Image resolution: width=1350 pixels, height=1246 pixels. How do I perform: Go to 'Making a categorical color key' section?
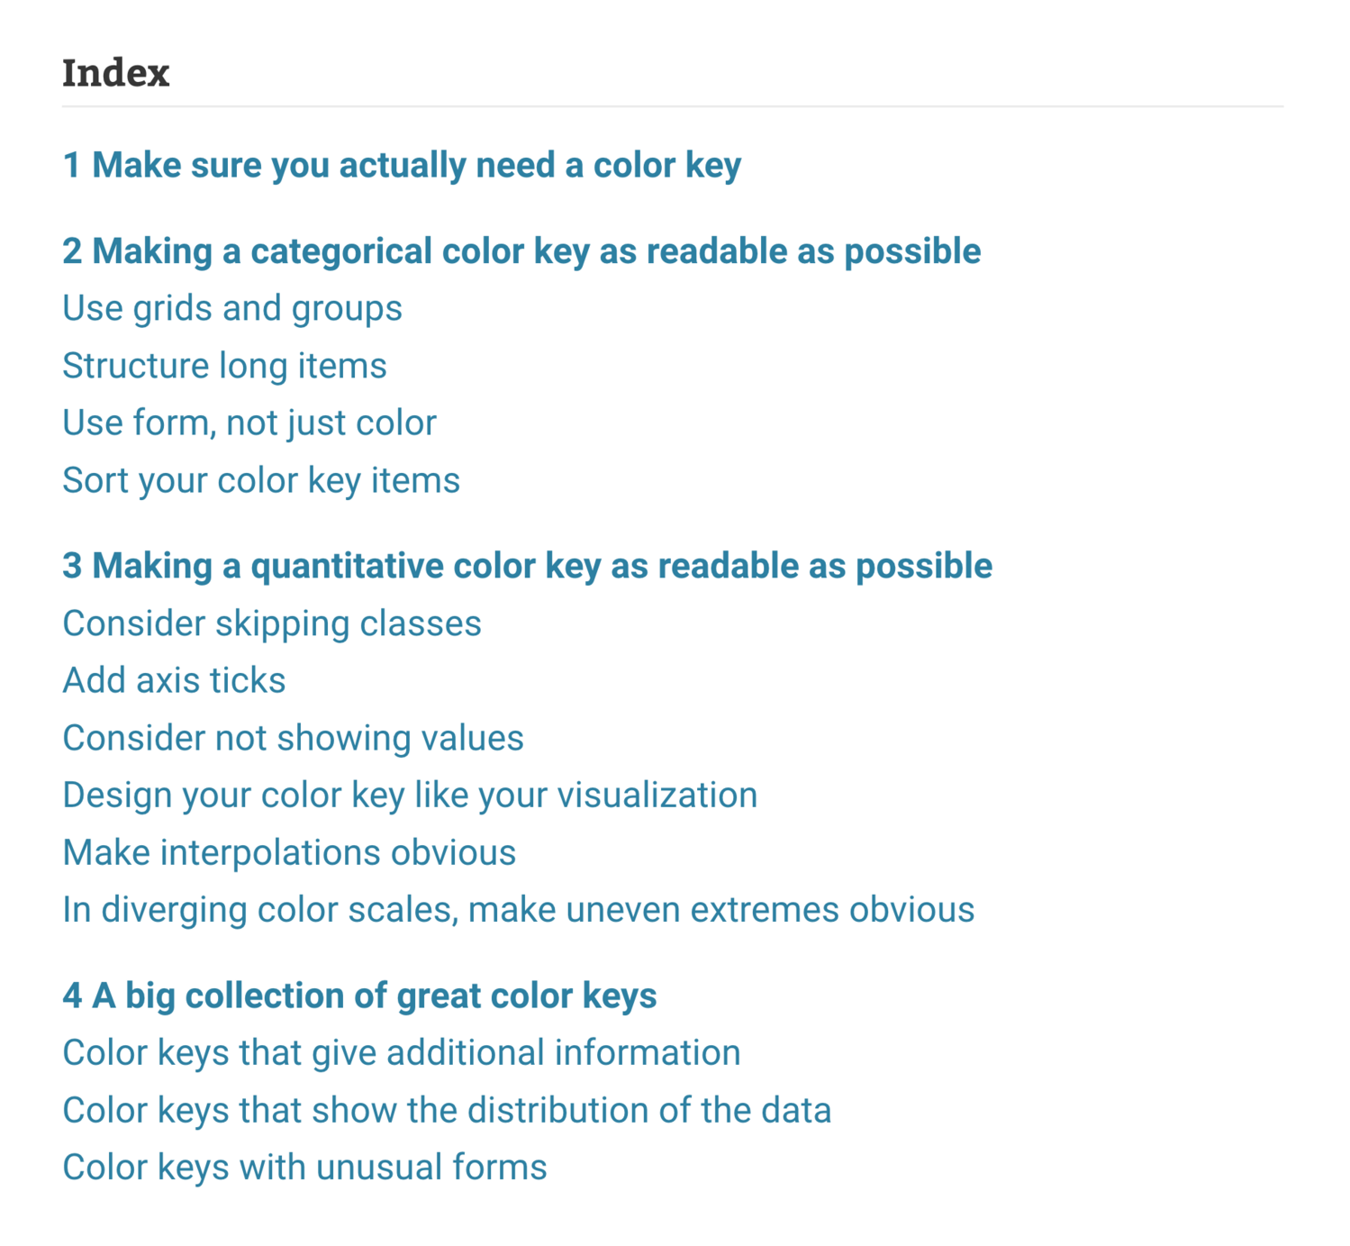pyautogui.click(x=521, y=251)
